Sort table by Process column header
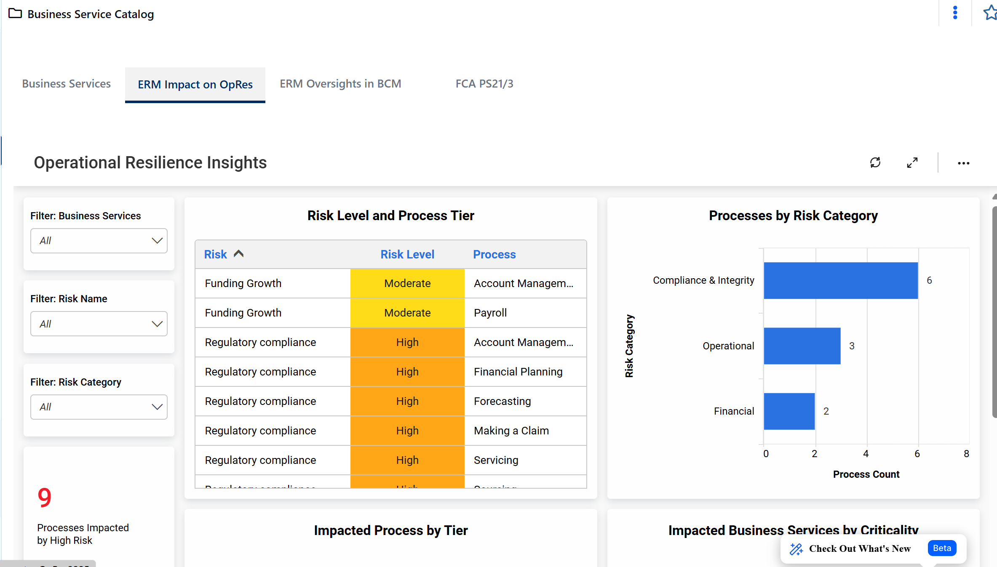This screenshot has width=997, height=567. (x=494, y=254)
